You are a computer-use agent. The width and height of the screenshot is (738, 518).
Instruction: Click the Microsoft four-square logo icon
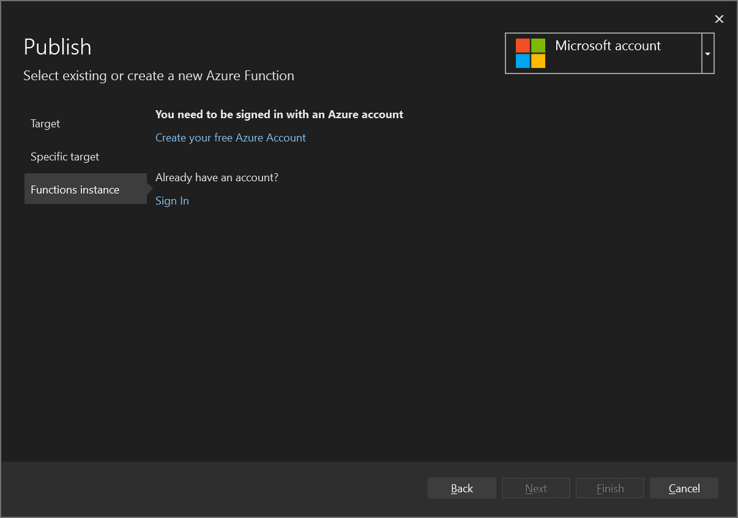coord(530,53)
